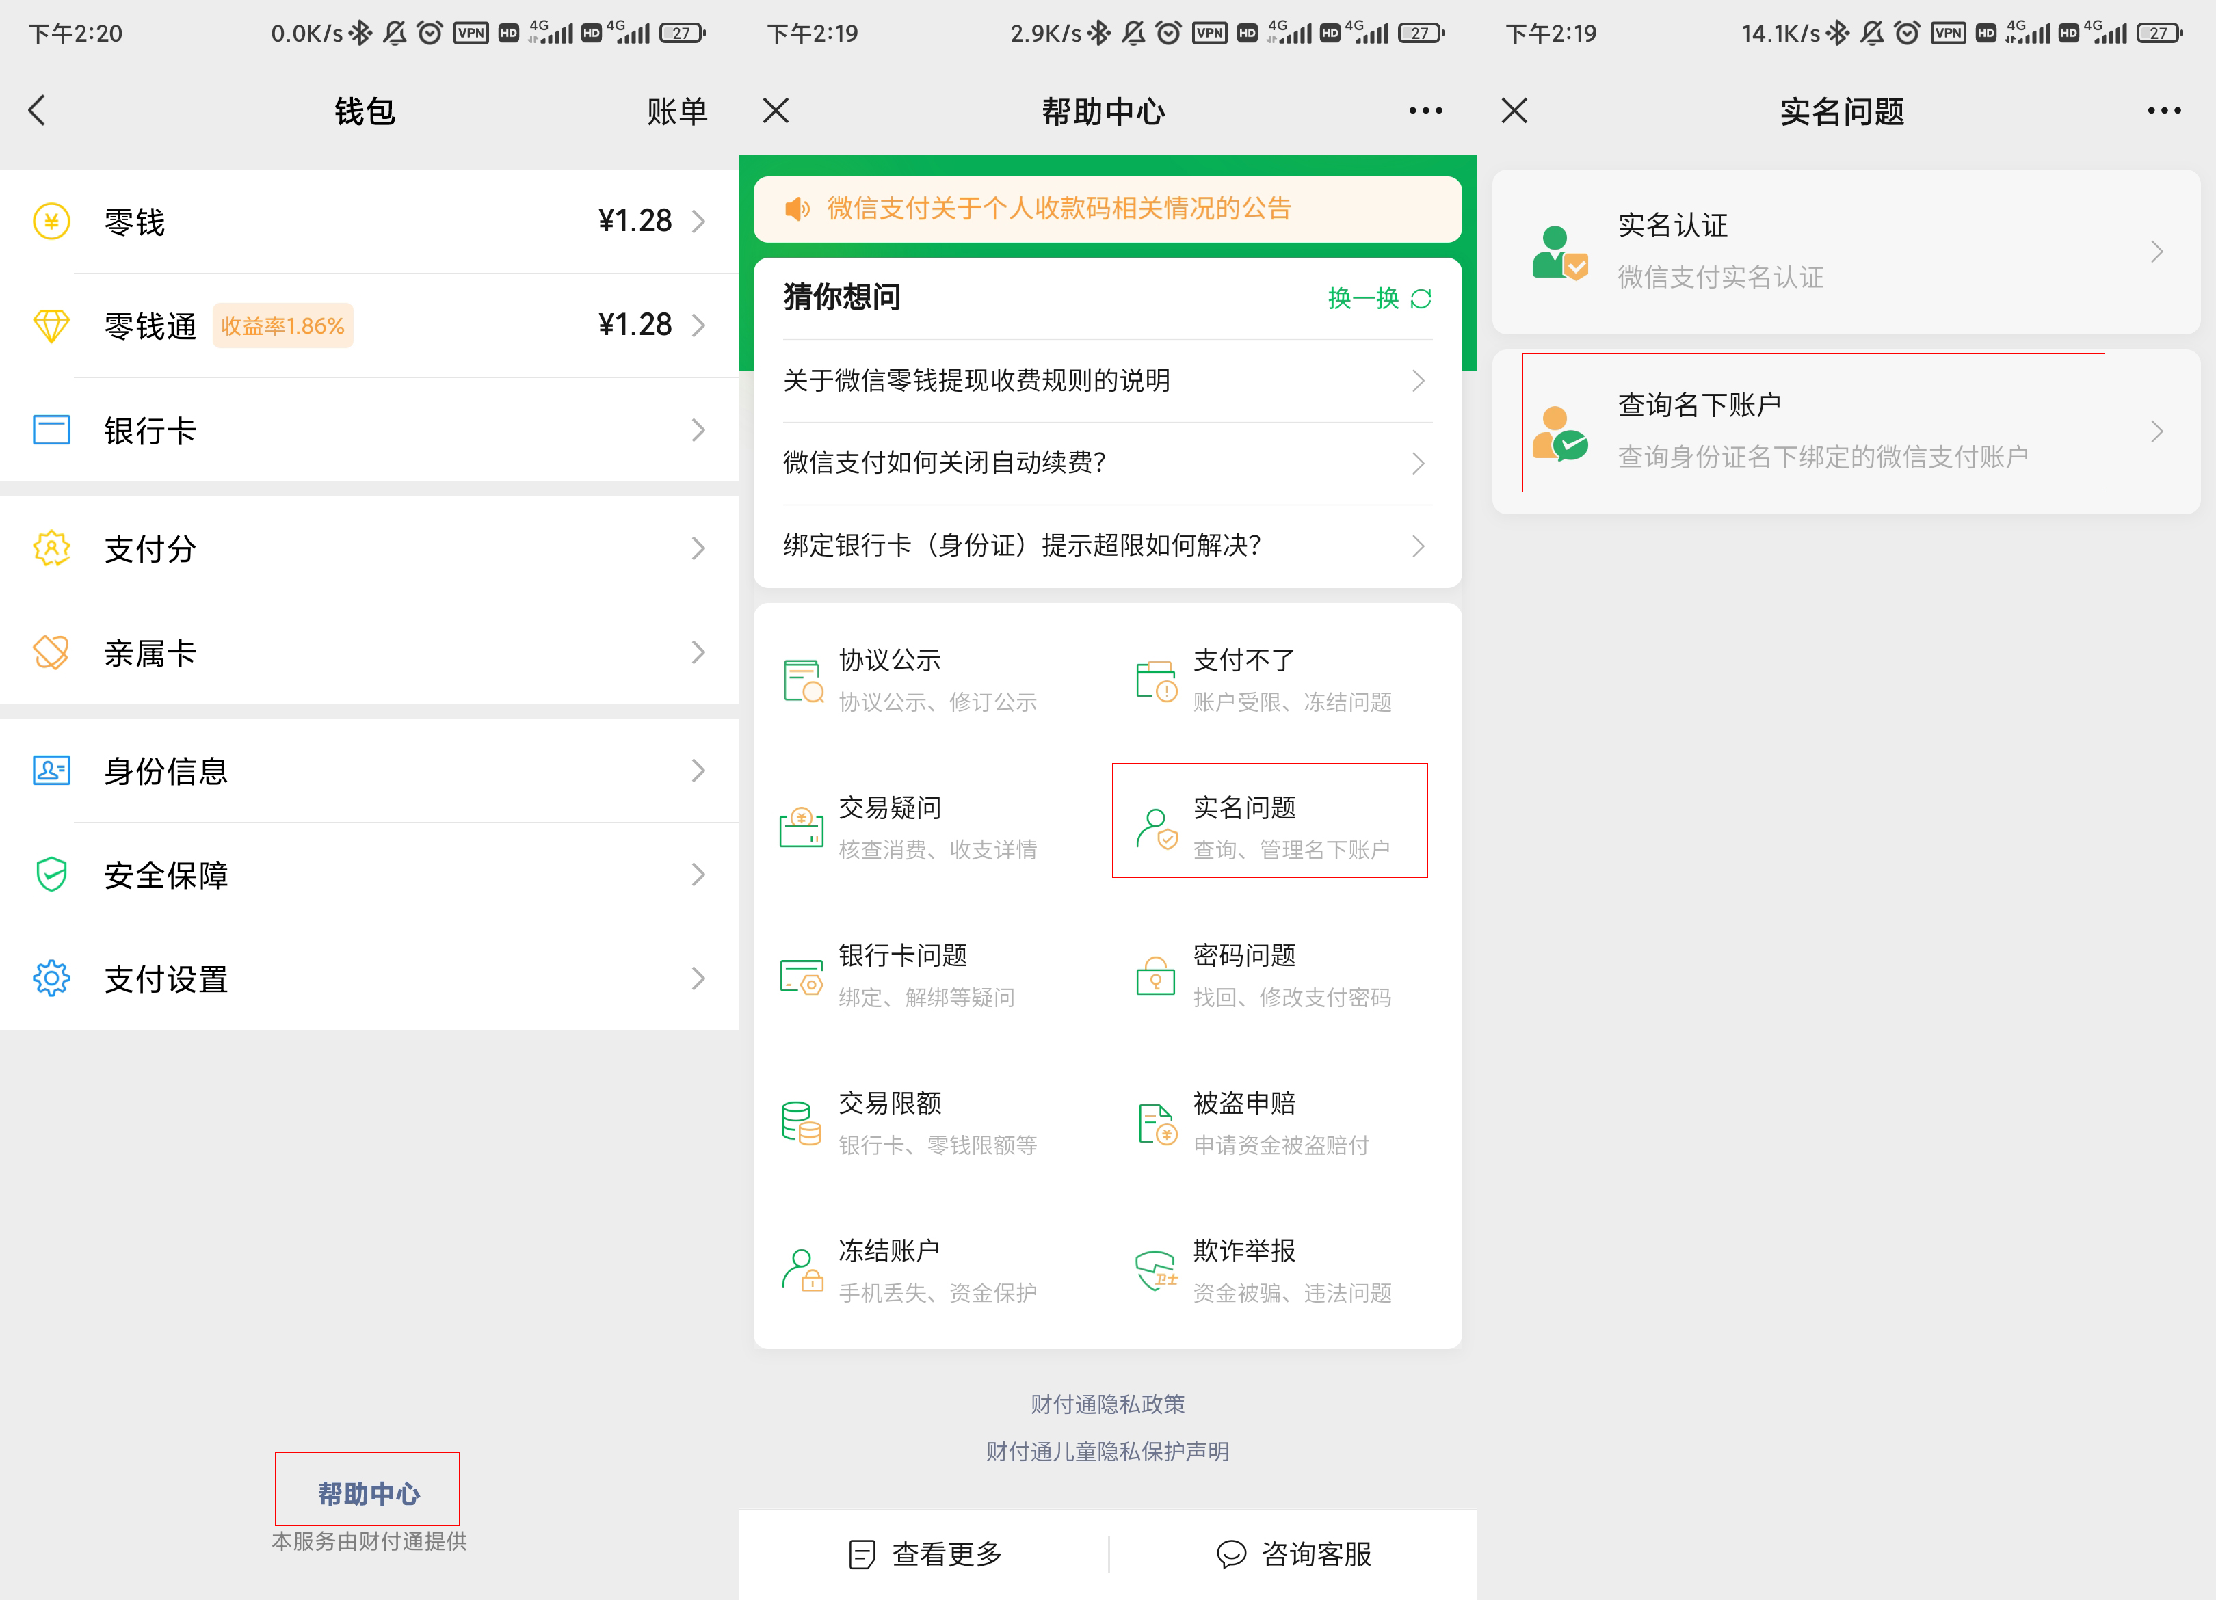Viewport: 2216px width, 1600px height.
Task: Switch to 账单 in the top bar
Action: click(x=678, y=110)
